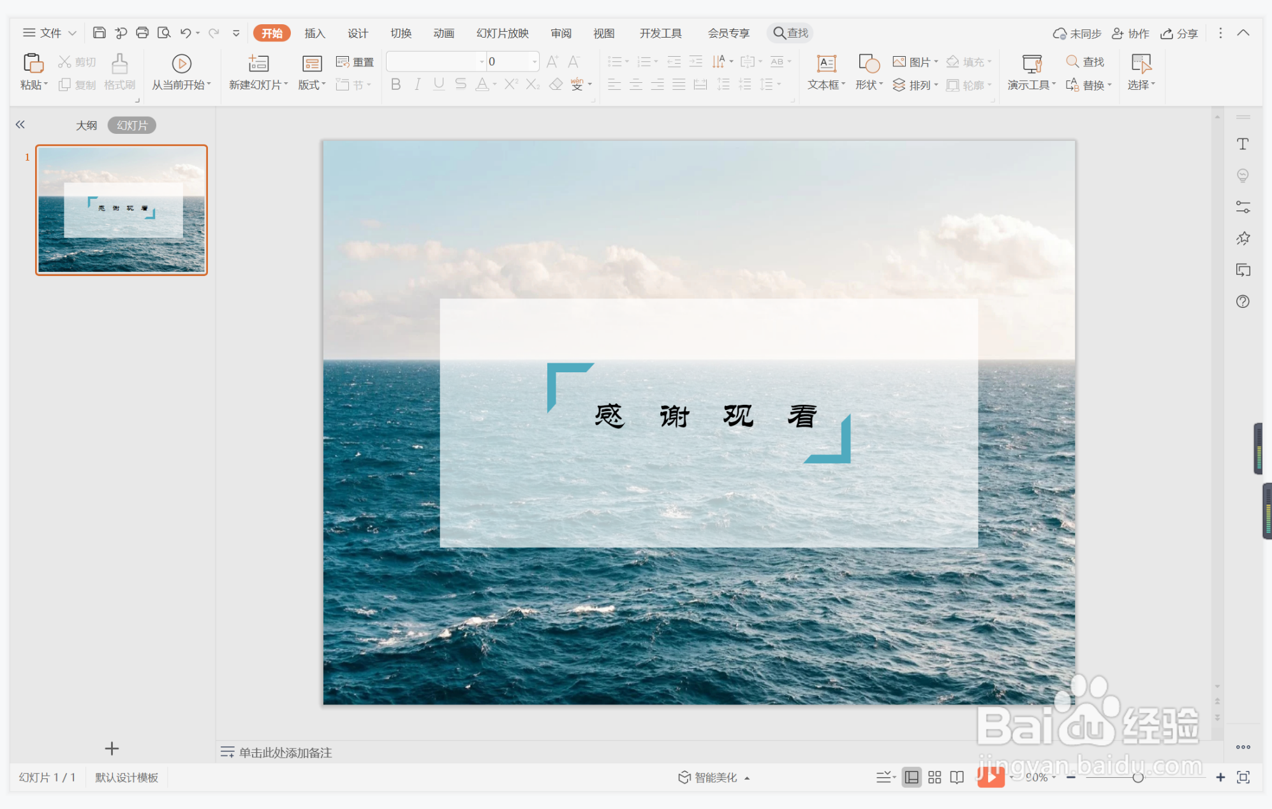
Task: Click the 新建幻灯片 new slide icon
Action: [x=258, y=64]
